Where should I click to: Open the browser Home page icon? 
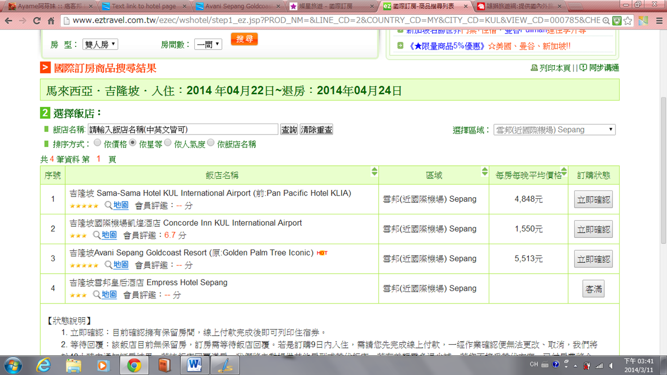pyautogui.click(x=51, y=21)
